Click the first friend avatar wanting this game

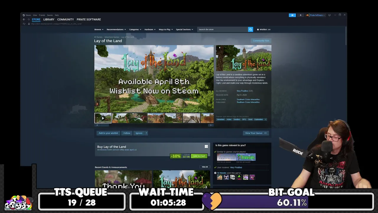219,177
